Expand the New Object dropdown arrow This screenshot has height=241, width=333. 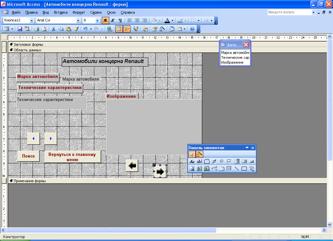184,29
